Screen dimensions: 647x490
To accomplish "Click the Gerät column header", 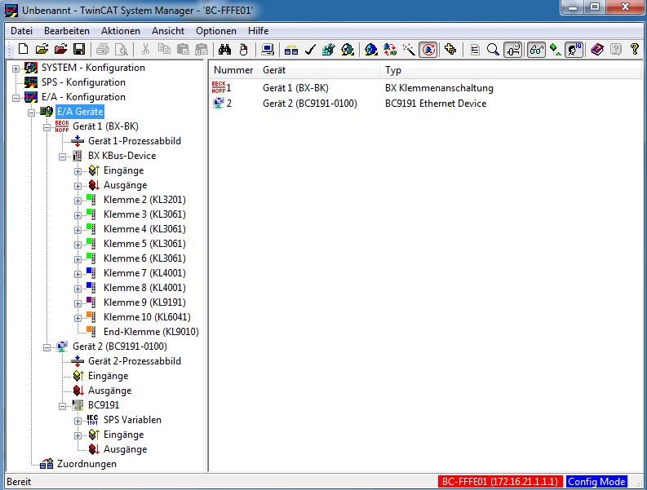I will (318, 70).
